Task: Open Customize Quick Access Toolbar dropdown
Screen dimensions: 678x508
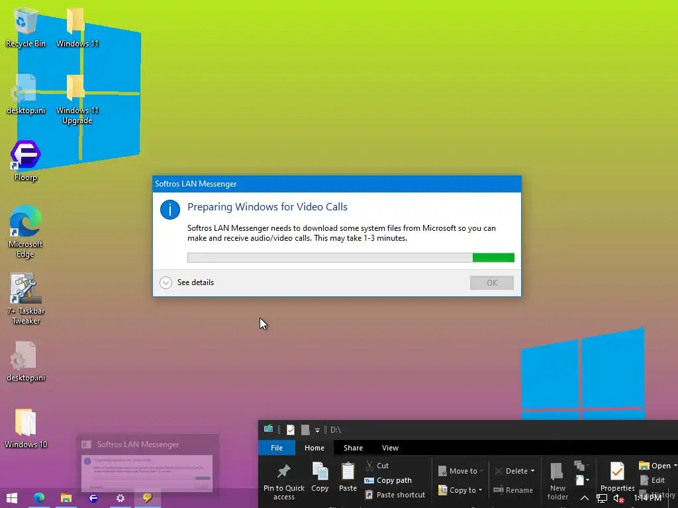Action: click(x=317, y=430)
